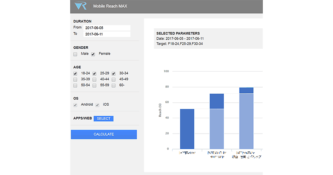
Task: Toggle the 25-29 age checkbox
Action: (x=94, y=74)
